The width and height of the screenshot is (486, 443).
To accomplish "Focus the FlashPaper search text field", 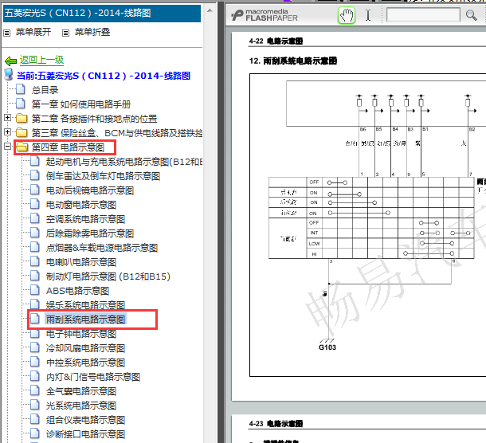I will tap(423, 15).
